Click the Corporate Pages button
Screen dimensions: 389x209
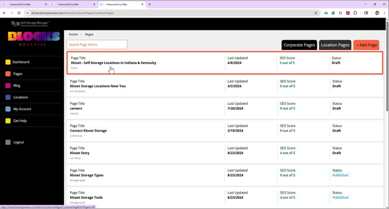[x=299, y=45]
